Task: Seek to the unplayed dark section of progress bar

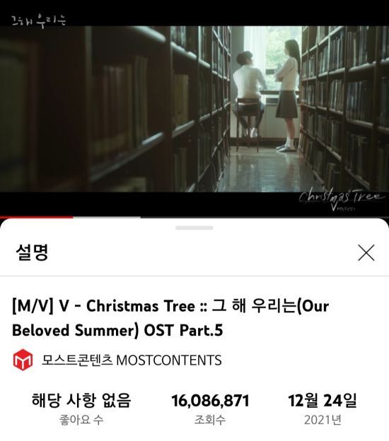Action: [x=265, y=217]
